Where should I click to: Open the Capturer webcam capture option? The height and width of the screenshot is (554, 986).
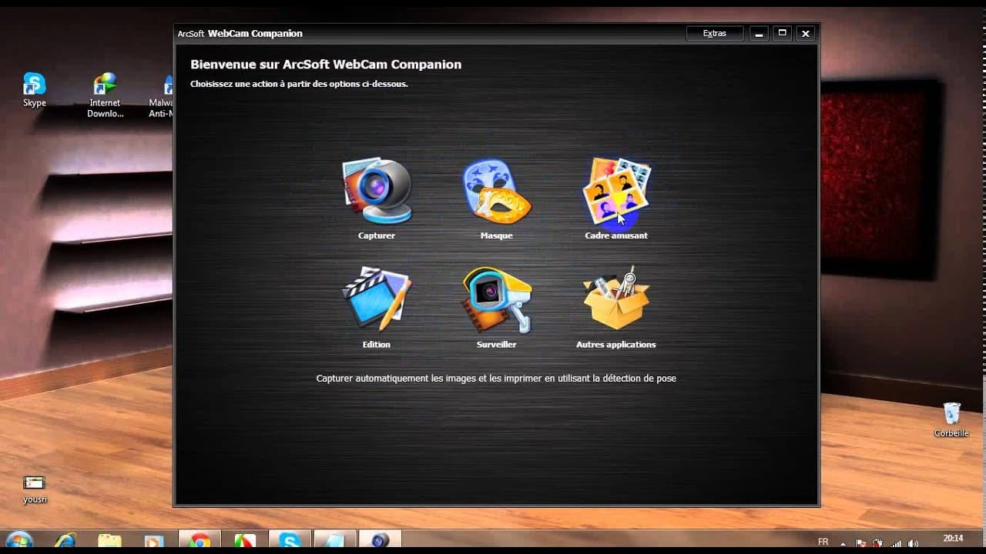pos(377,192)
